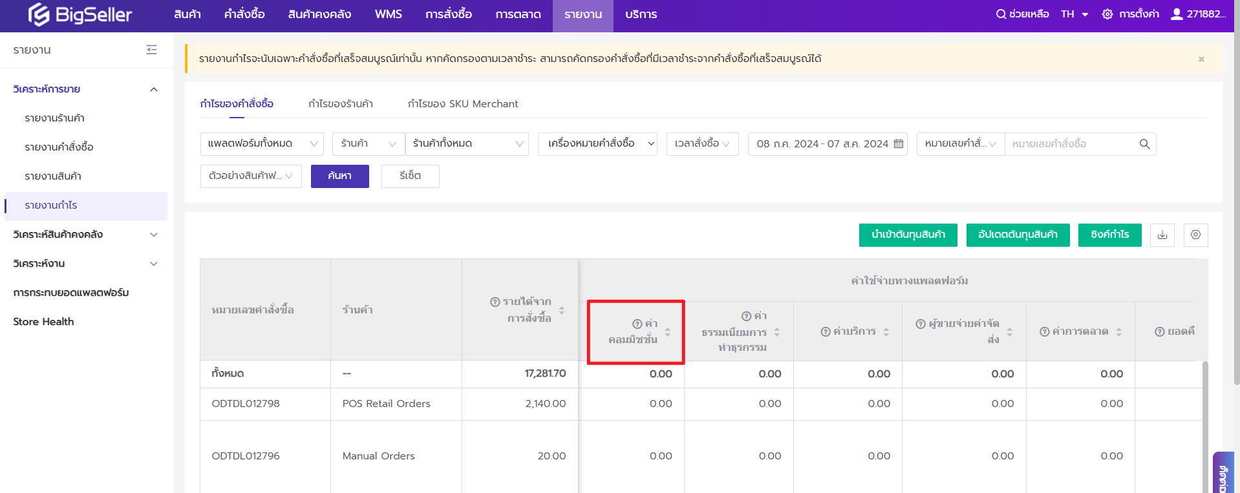This screenshot has width=1240, height=493.
Task: Click the search magnifier in order number field
Action: point(1144,144)
